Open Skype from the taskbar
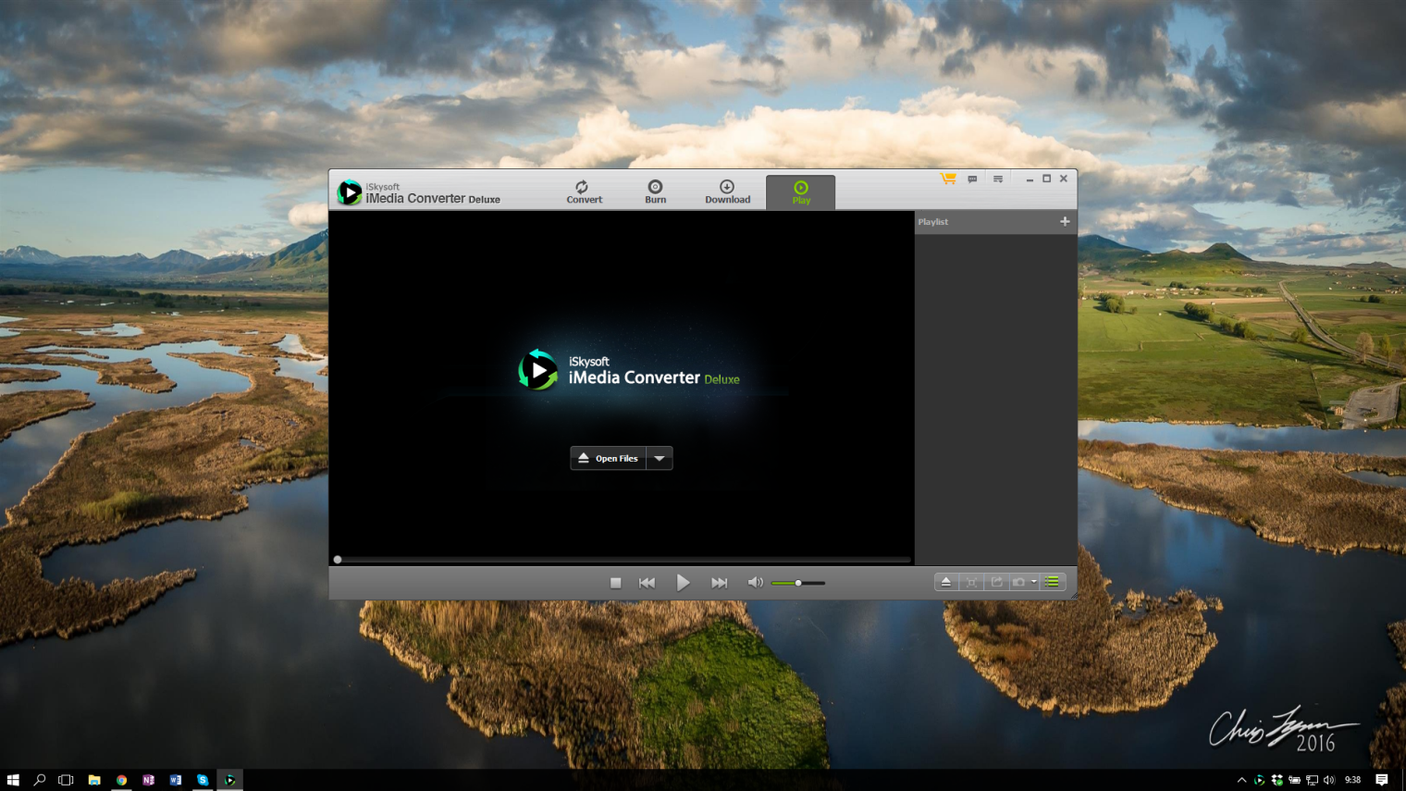 203,780
